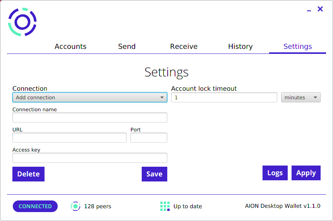Open the Accounts tab

pyautogui.click(x=70, y=47)
